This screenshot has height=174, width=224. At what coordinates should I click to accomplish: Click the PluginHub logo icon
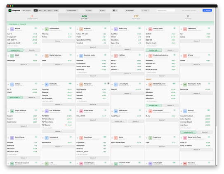click(x=10, y=10)
